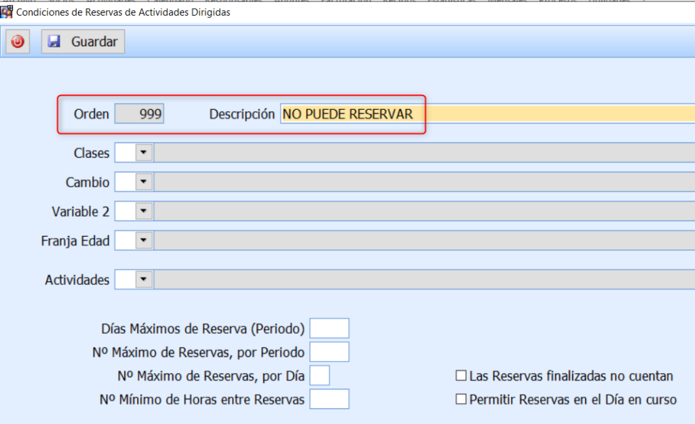Open the Actividades dropdown arrow

[143, 280]
